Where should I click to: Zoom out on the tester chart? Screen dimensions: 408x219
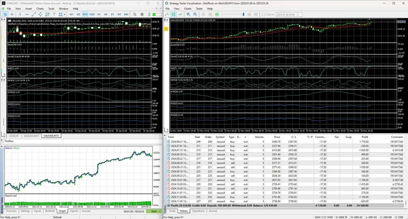point(195,15)
